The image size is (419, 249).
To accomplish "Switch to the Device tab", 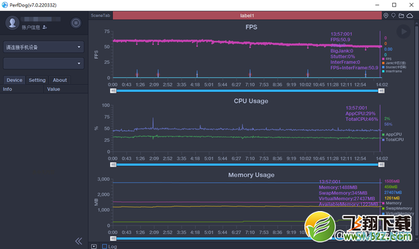I will click(14, 80).
